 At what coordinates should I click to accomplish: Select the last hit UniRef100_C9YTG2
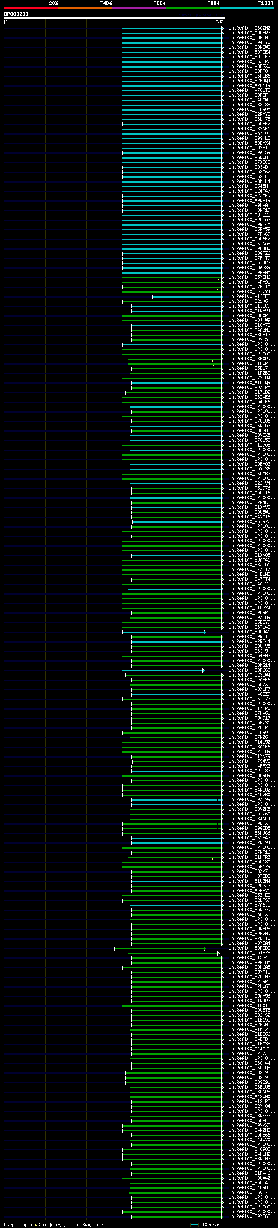click(249, 1217)
